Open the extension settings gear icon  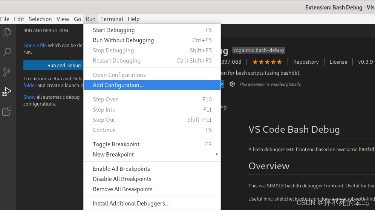pos(232,84)
